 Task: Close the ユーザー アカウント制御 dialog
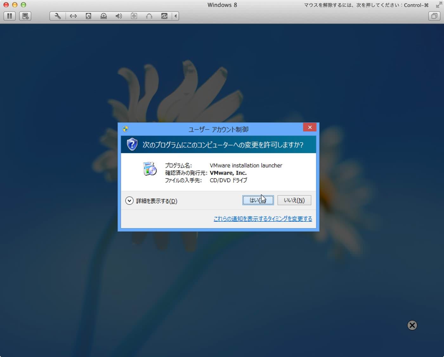(310, 127)
